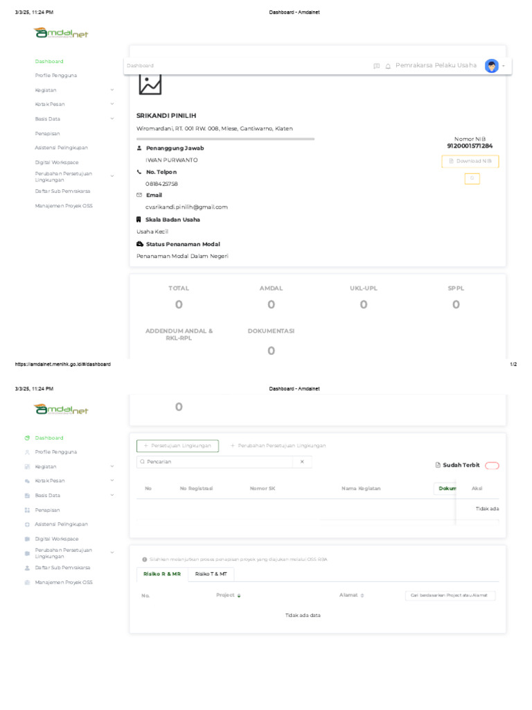Expand Basis Data chevron in page 1 sidebar
532x710 pixels.
(x=112, y=119)
